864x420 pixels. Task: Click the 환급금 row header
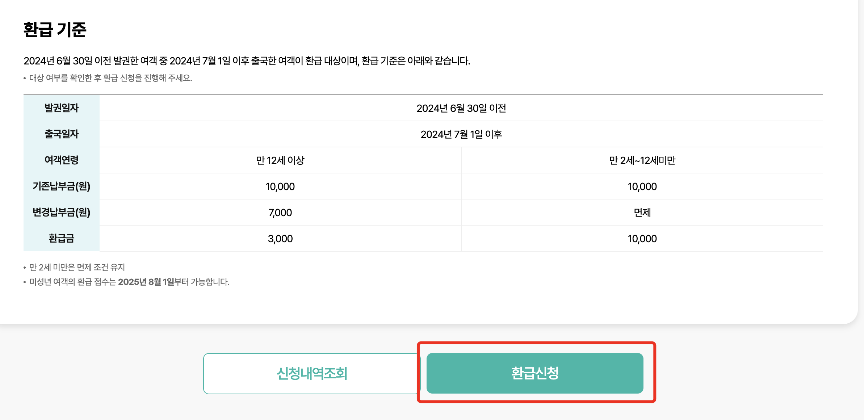tap(61, 239)
